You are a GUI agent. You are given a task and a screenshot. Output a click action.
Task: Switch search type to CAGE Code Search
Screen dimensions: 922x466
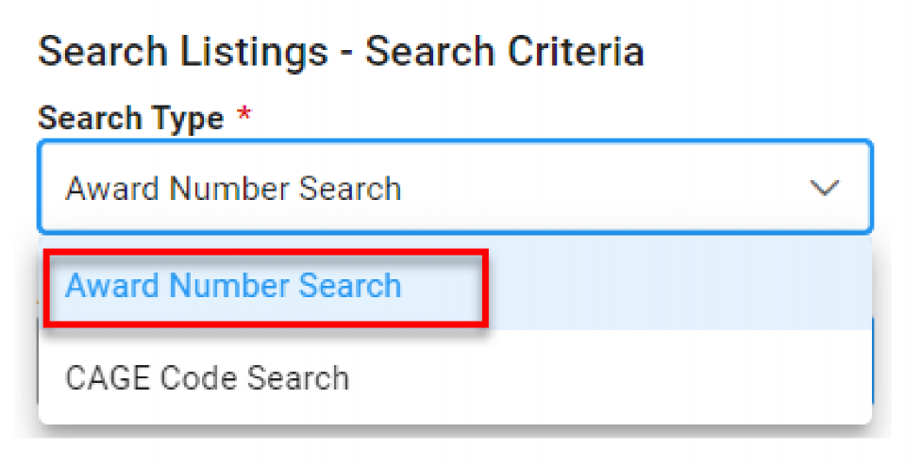click(x=207, y=377)
